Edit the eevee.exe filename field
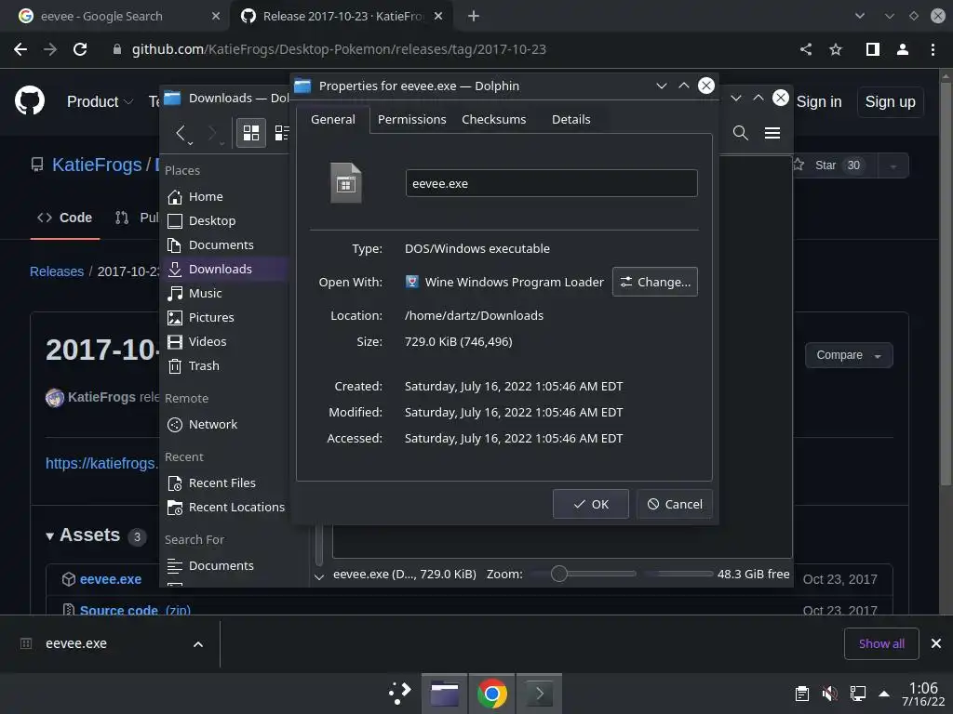 pyautogui.click(x=551, y=183)
